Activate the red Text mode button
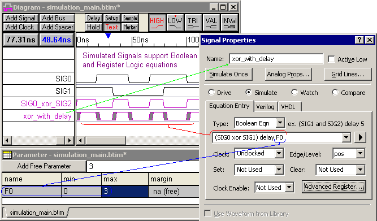 click(x=112, y=27)
